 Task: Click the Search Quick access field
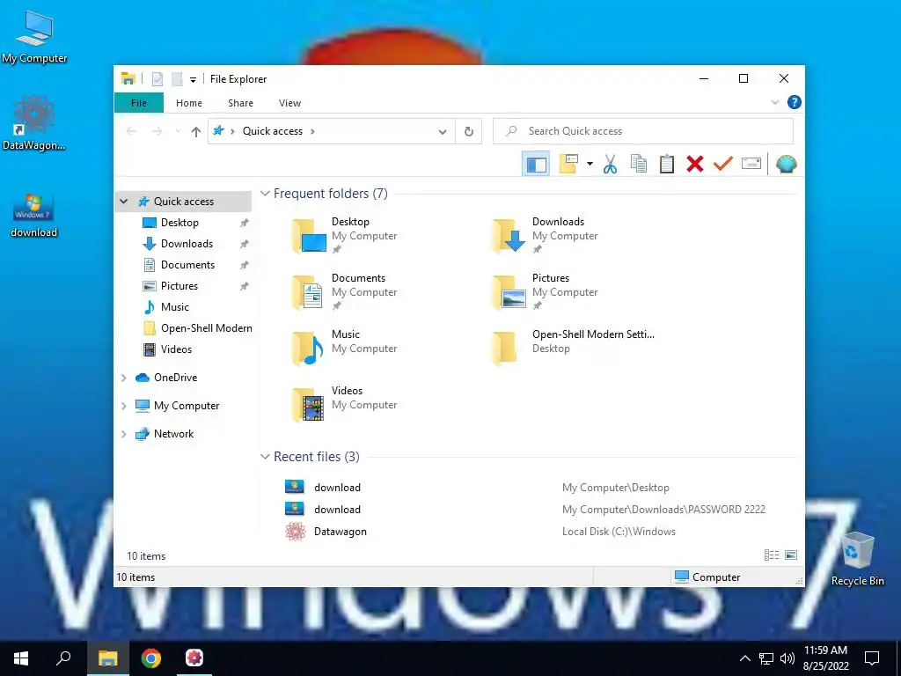[x=643, y=131]
